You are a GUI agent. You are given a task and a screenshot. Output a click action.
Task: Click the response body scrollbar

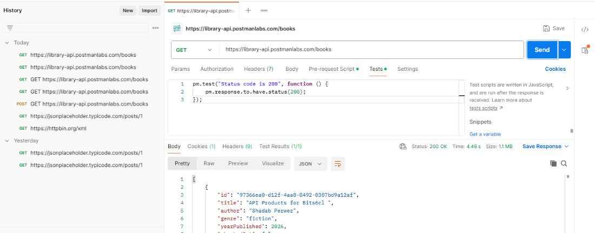click(x=567, y=176)
